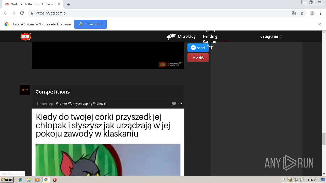This screenshot has width=326, height=183.
Task: Select the #heheszki tag
Action: tap(100, 104)
